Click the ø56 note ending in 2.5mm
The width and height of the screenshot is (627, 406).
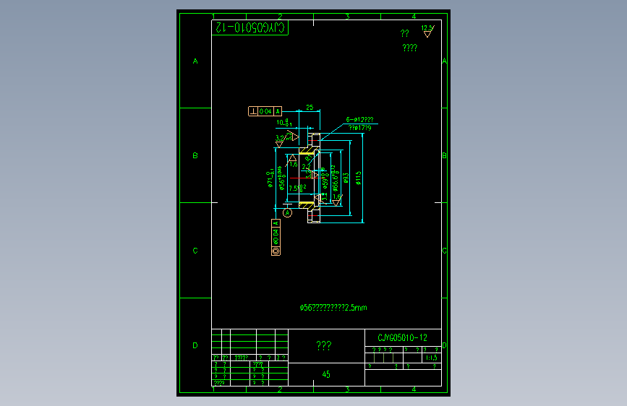click(x=333, y=308)
